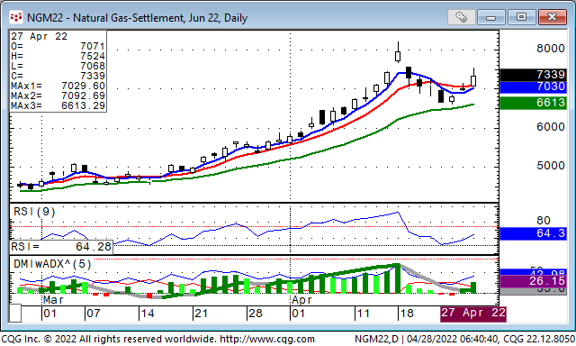Click date label 14 on time axis
Viewport: 576px width, 346px height.
tap(148, 314)
